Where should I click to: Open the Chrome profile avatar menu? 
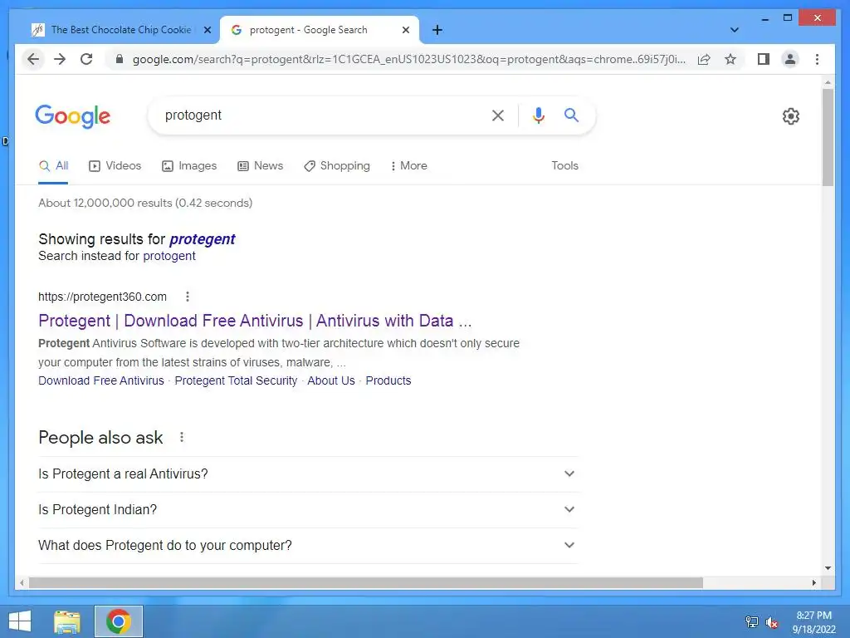pyautogui.click(x=790, y=59)
